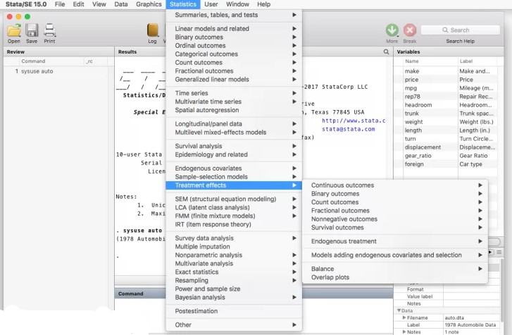Open the Balance submenu
Screen dimensions: 512x335
tap(395, 269)
